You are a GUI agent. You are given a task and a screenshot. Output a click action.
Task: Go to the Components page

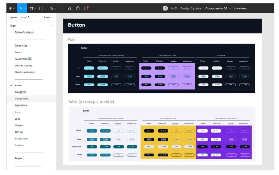(x=21, y=99)
